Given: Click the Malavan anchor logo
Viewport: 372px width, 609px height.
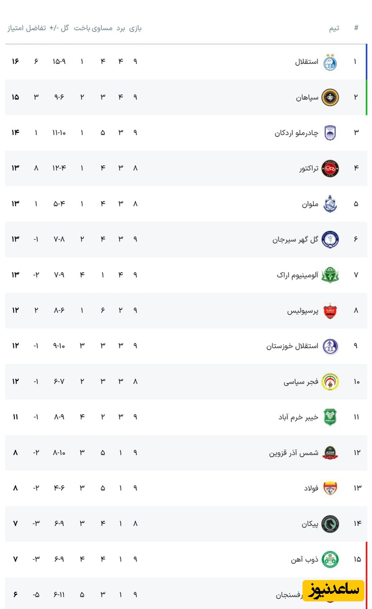Looking at the screenshot, I should (x=330, y=204).
